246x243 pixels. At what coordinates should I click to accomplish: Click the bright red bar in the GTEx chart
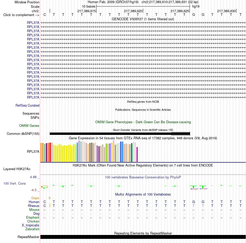coord(50,152)
